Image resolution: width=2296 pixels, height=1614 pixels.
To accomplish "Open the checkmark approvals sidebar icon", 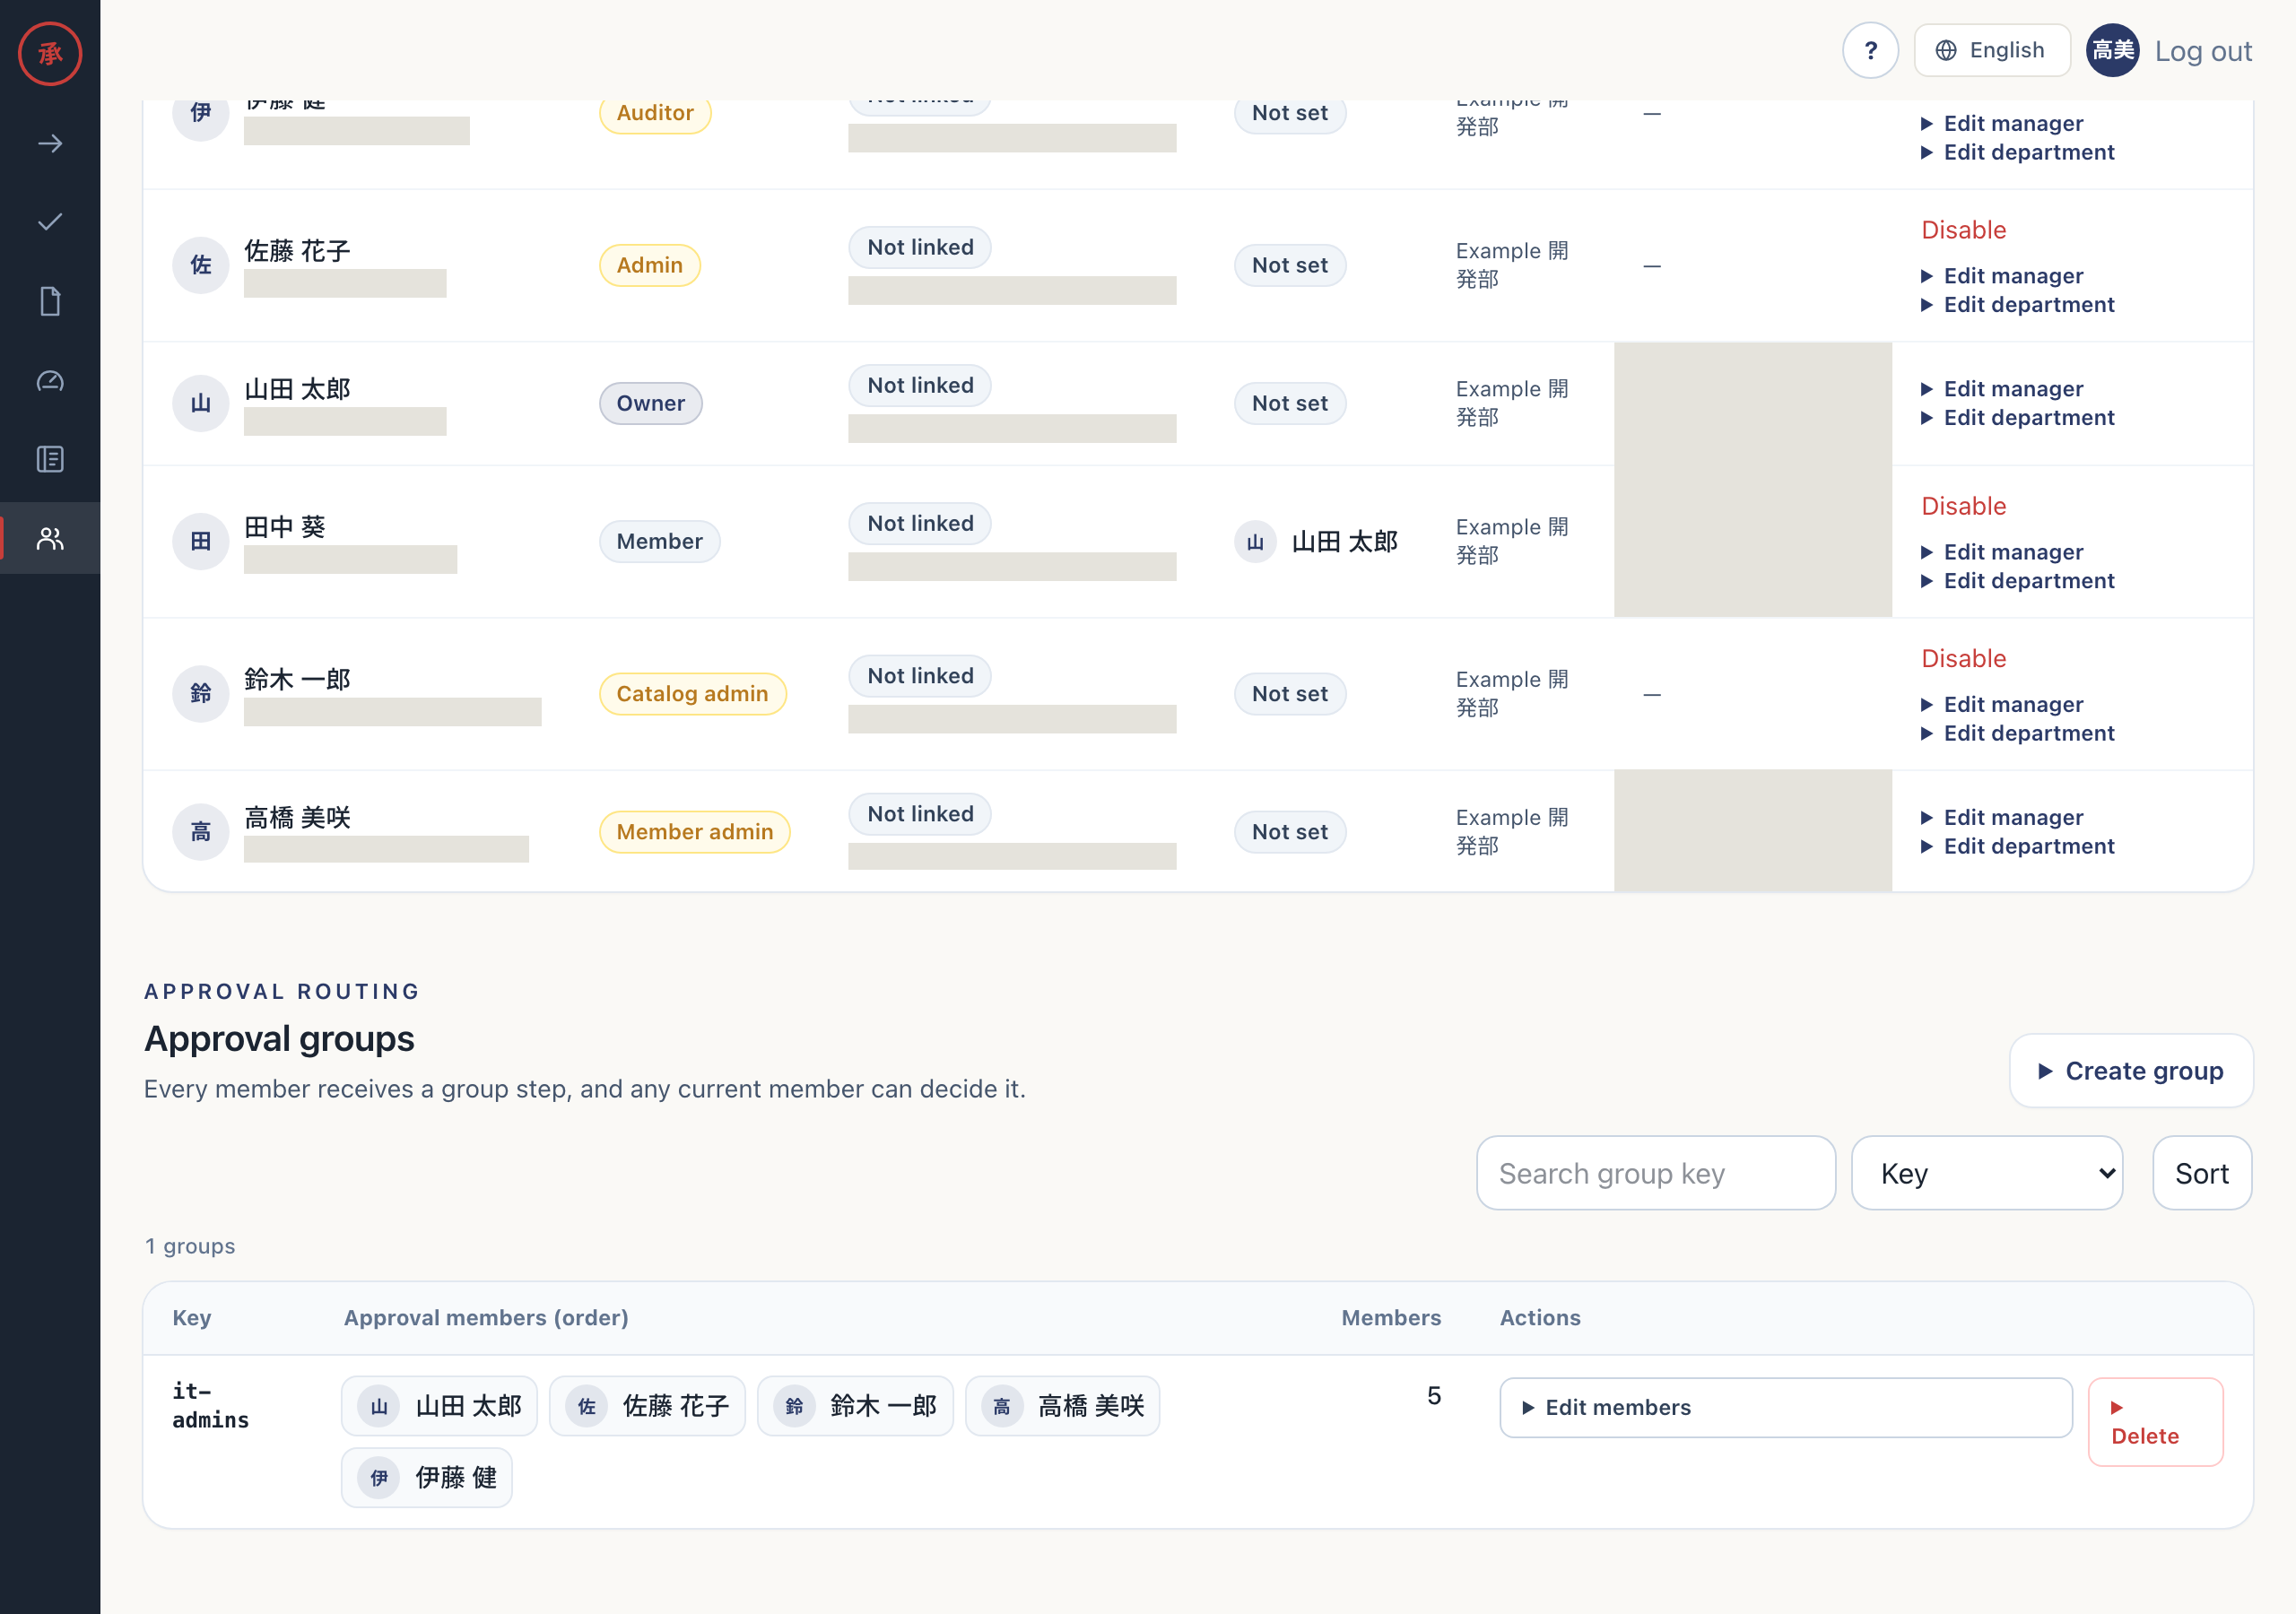I will (x=50, y=222).
